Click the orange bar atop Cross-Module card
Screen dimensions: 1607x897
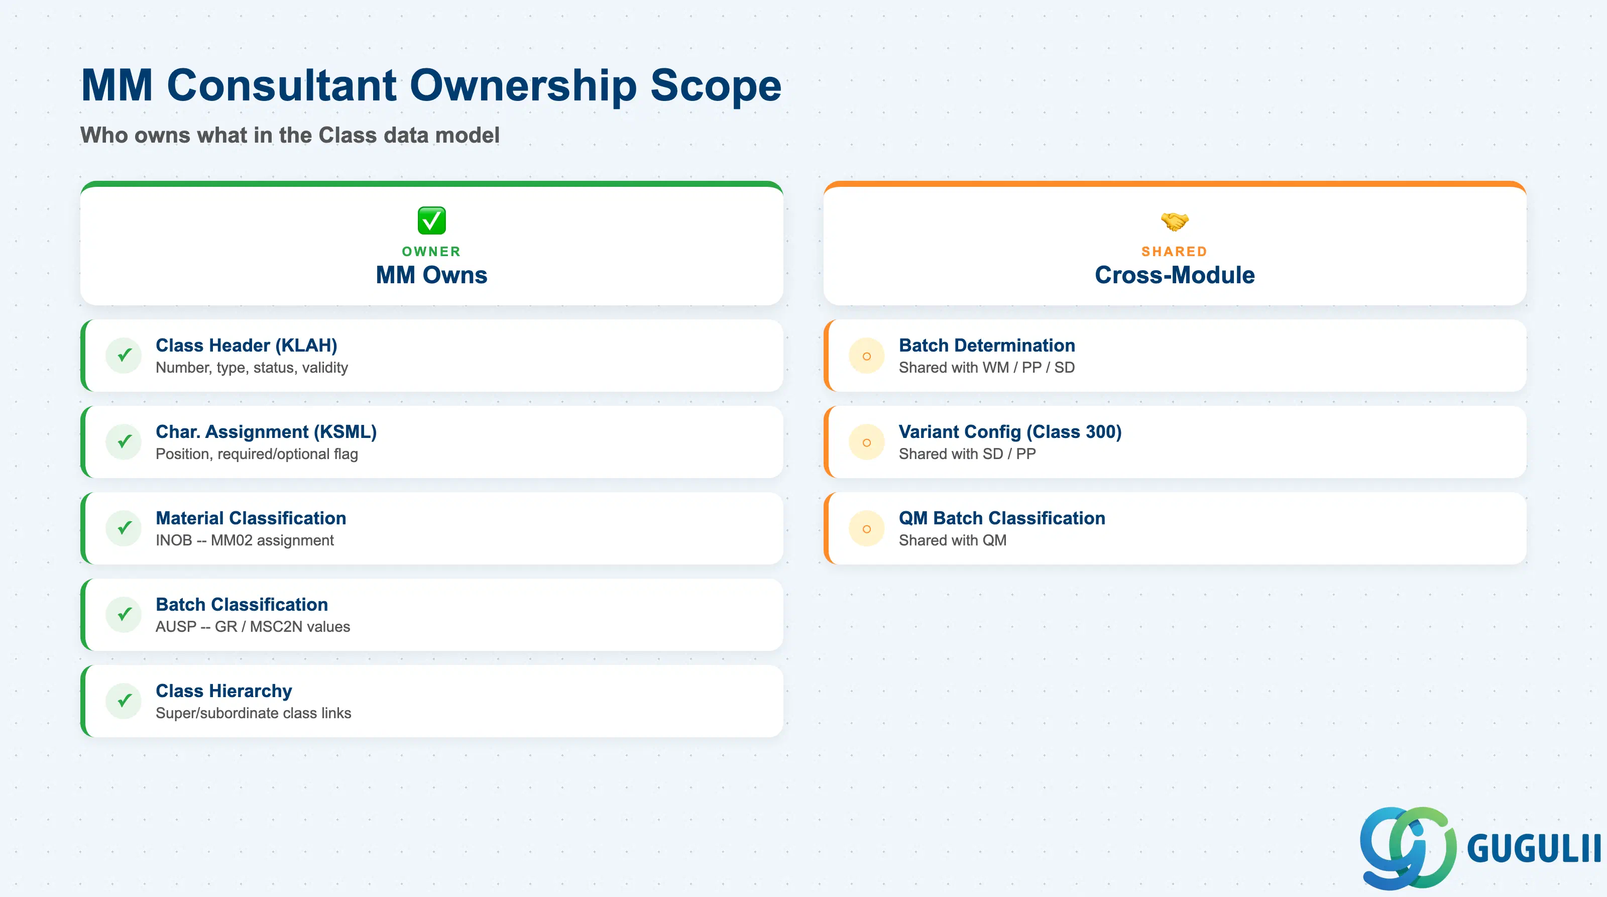[1175, 184]
